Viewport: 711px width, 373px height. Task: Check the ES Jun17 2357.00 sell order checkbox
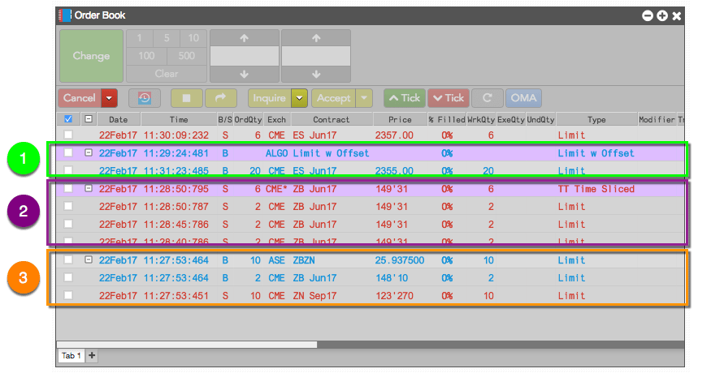tap(68, 135)
